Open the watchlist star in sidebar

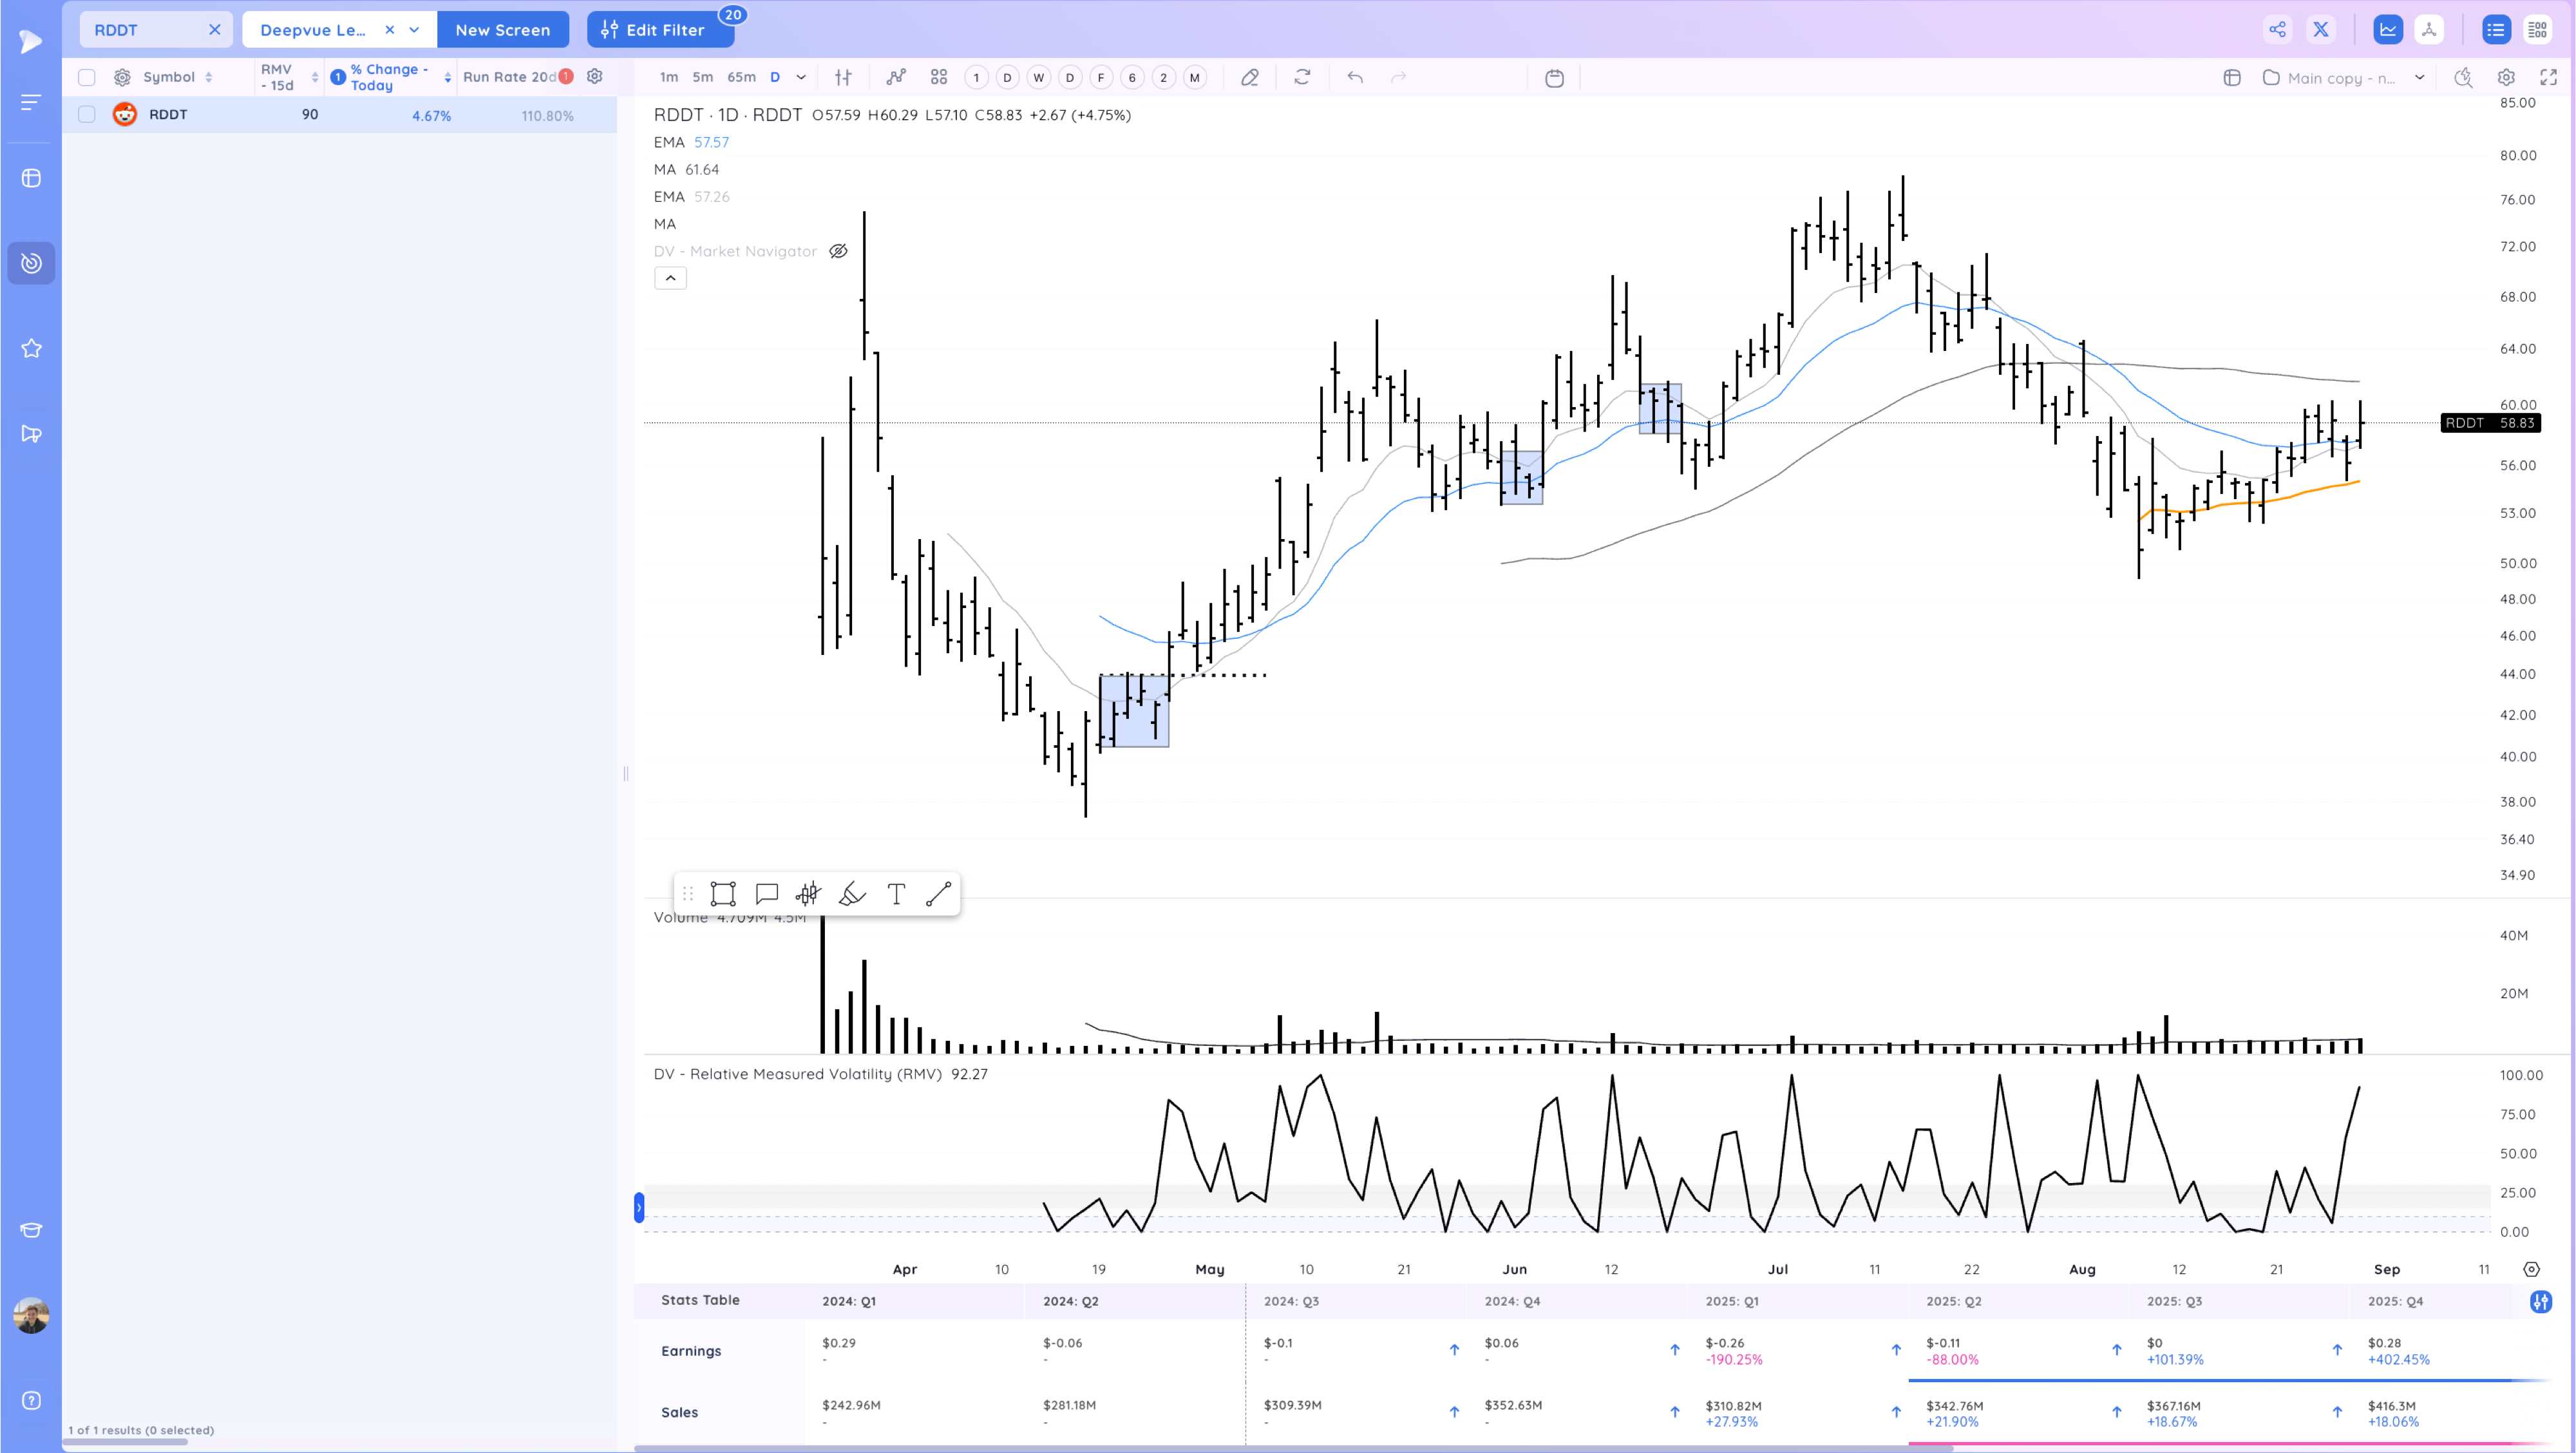coord(31,348)
